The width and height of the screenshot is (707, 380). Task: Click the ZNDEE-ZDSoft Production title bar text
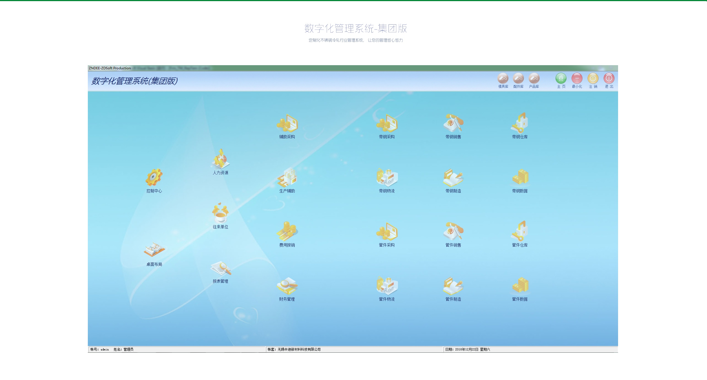point(110,68)
